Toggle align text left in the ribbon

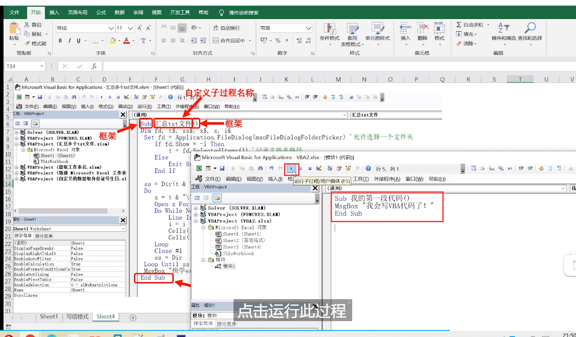tap(164, 40)
